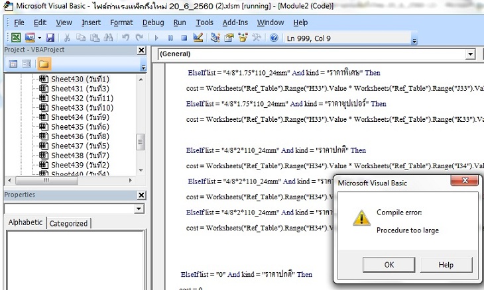Image resolution: width=484 pixels, height=290 pixels.
Task: Toggle Folders button in Project panel
Action: 44,64
